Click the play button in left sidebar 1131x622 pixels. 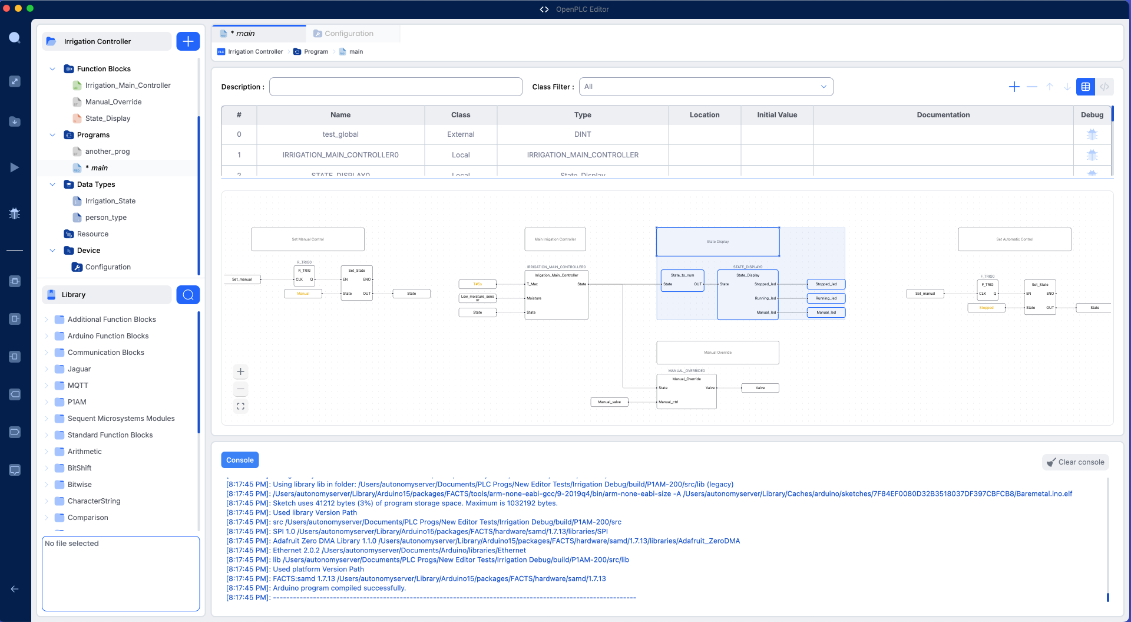pos(15,167)
